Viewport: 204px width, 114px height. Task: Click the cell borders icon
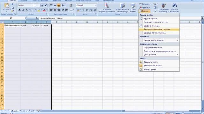coord(33,10)
